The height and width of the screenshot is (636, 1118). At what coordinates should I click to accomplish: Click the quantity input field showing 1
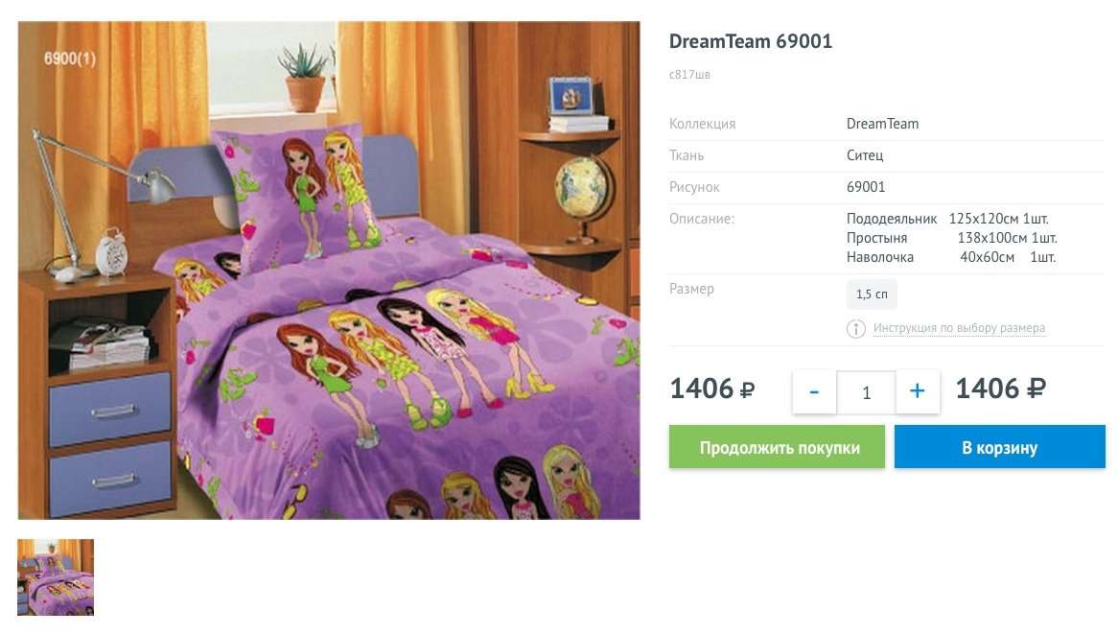click(x=867, y=392)
